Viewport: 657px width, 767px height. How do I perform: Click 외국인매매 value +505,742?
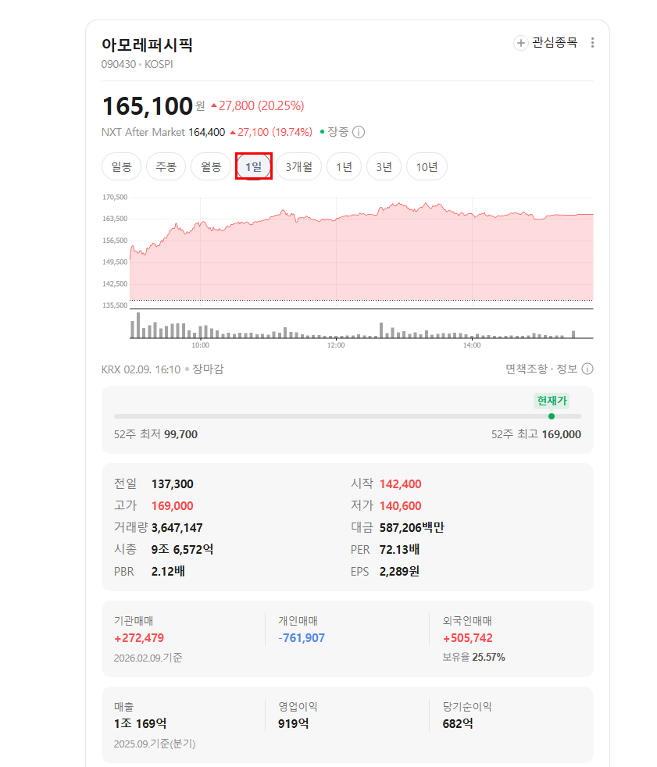point(468,638)
